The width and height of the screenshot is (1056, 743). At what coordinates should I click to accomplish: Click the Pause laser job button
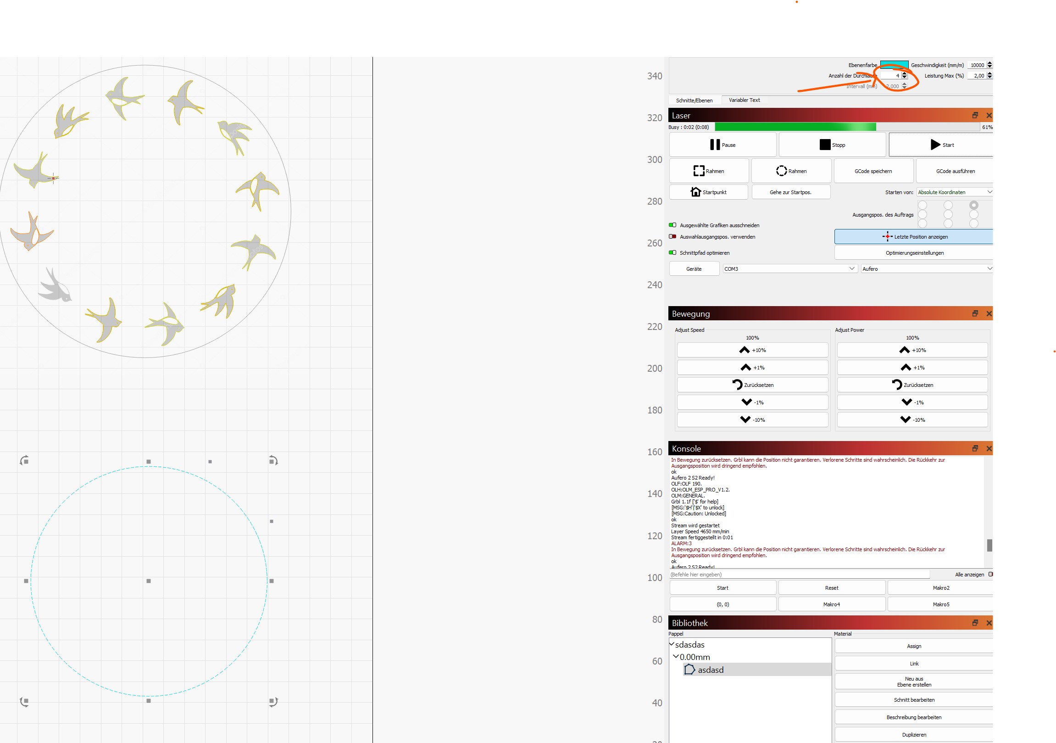[x=723, y=145]
